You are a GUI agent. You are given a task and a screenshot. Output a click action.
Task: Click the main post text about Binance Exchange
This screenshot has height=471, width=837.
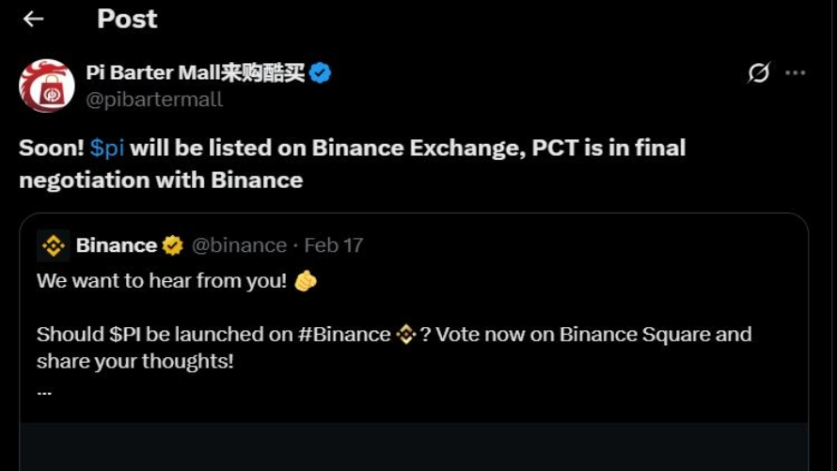pos(353,164)
